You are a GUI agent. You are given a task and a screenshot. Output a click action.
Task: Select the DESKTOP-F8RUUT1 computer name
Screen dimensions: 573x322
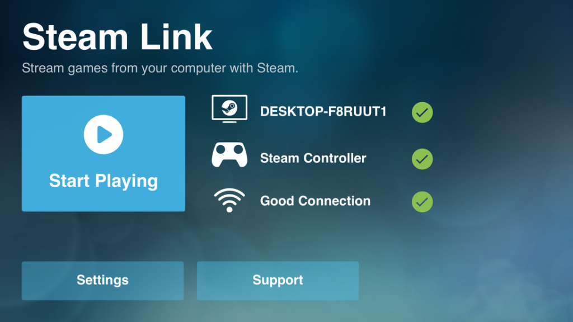click(323, 111)
